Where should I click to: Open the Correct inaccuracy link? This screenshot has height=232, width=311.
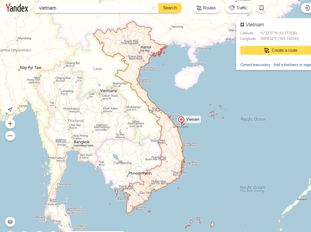click(x=255, y=65)
